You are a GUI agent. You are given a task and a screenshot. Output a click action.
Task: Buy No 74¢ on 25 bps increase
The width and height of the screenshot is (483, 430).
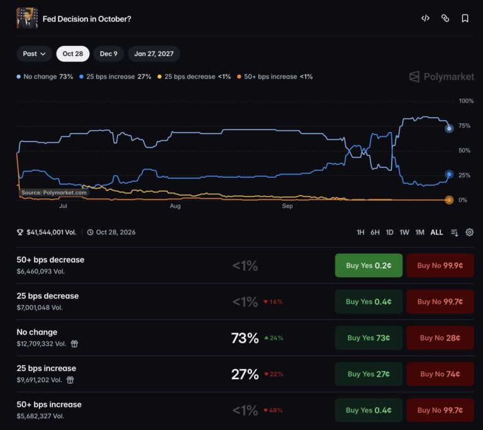[440, 374]
